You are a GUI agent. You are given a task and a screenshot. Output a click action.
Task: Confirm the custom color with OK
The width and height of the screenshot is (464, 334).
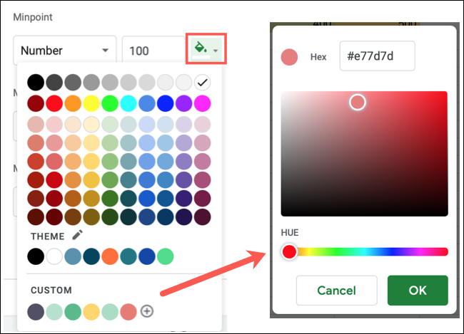click(x=418, y=291)
